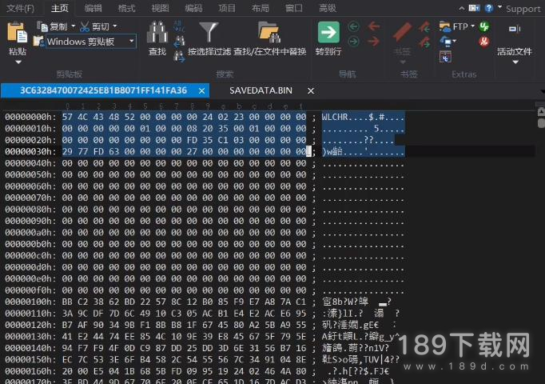Select the 3C6328470072425E81B8071FF141FA36 file tab
This screenshot has height=384, width=545.
[x=103, y=90]
